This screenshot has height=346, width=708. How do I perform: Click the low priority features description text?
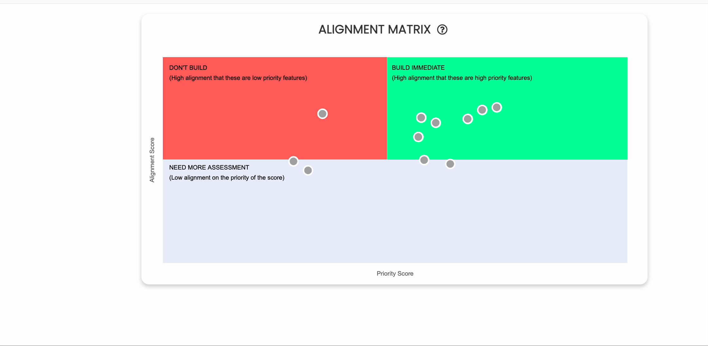[x=238, y=78]
